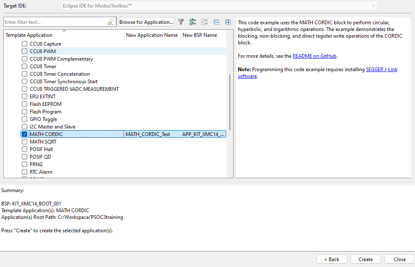This screenshot has height=267, width=415.
Task: Expand all tree items with plus icon
Action: [x=228, y=22]
